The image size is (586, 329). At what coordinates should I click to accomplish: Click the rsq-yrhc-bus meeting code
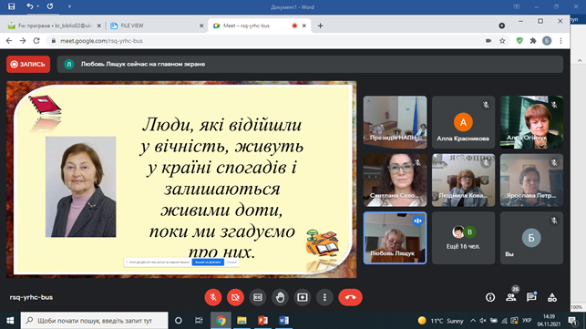point(31,297)
